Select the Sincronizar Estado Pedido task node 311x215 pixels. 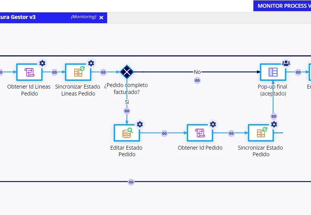(x=261, y=133)
